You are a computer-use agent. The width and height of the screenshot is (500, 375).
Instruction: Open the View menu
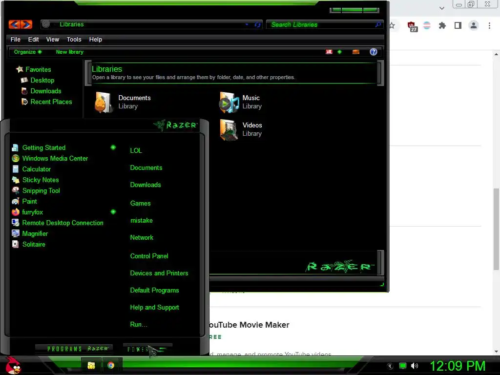click(53, 39)
